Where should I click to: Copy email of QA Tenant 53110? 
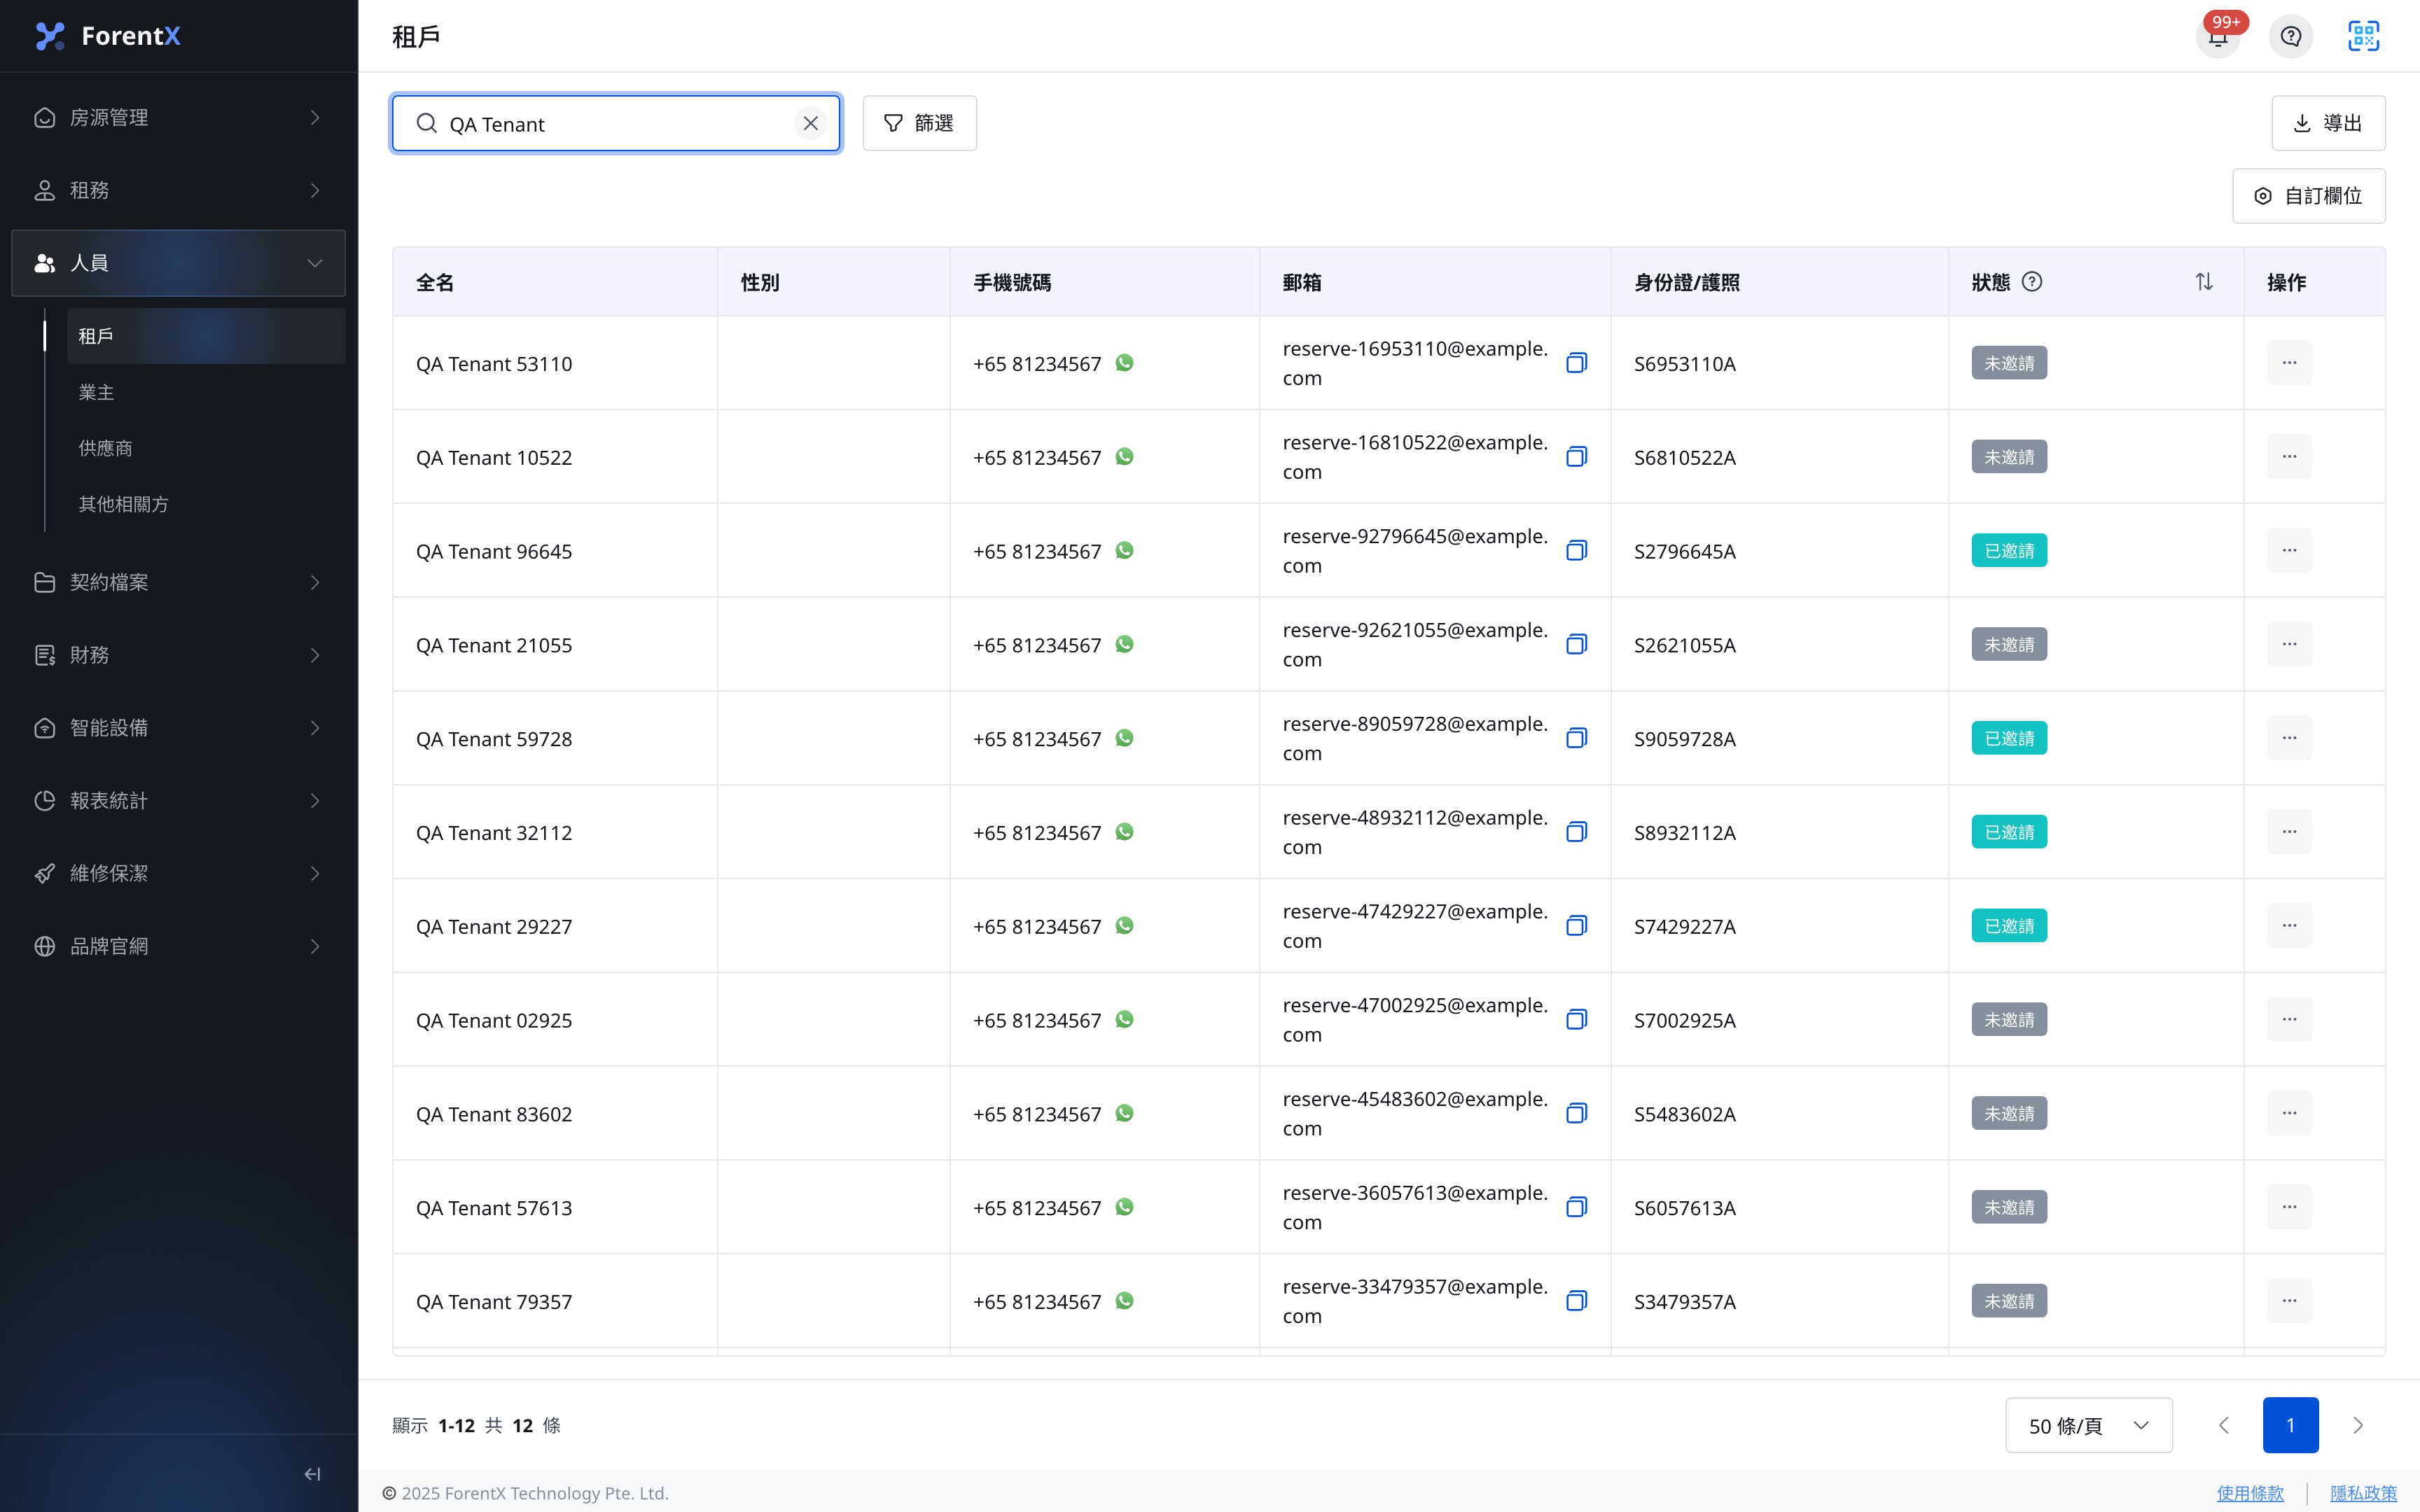[1576, 363]
